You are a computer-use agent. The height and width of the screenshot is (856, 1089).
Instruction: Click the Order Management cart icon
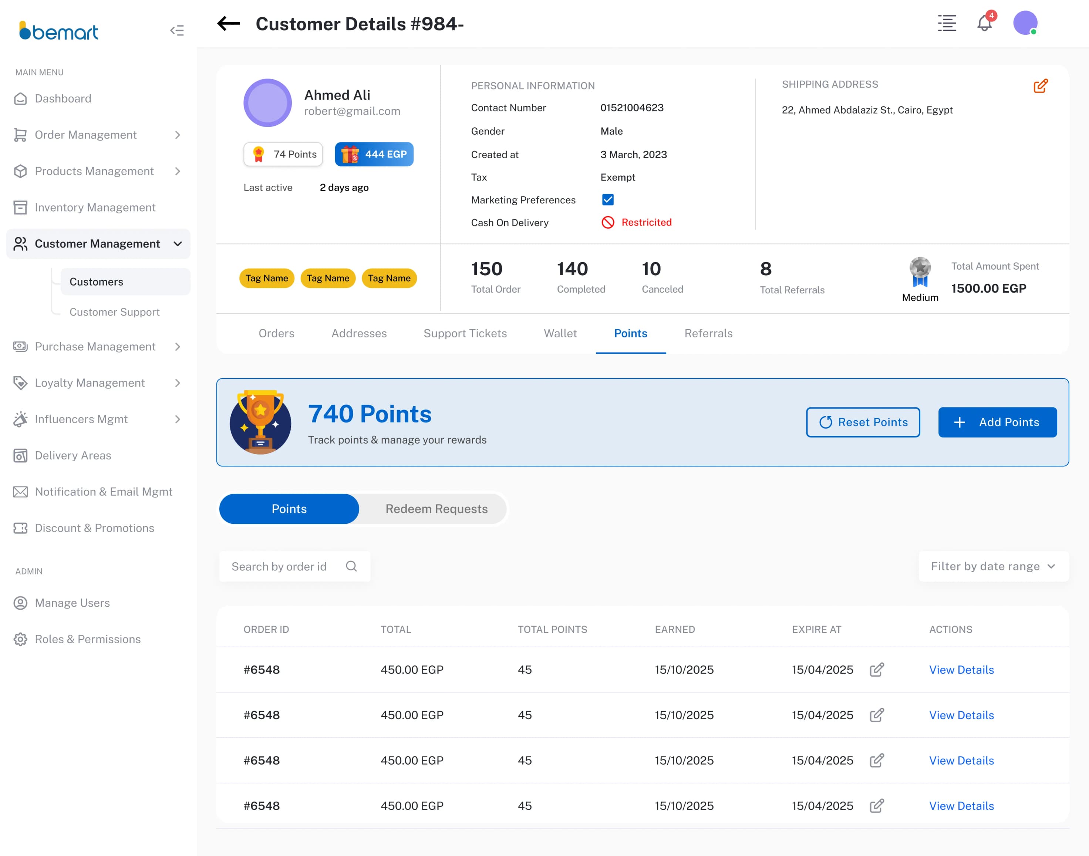(20, 135)
